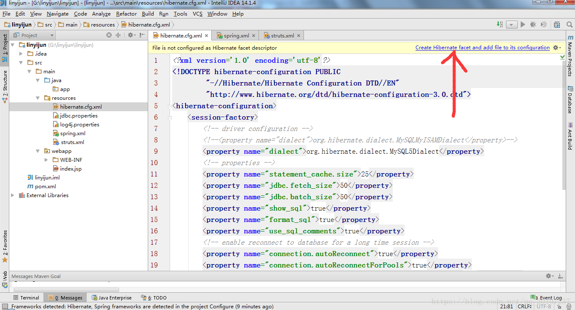
Task: Close the hibernate.cfg.xml editor tab
Action: point(207,36)
